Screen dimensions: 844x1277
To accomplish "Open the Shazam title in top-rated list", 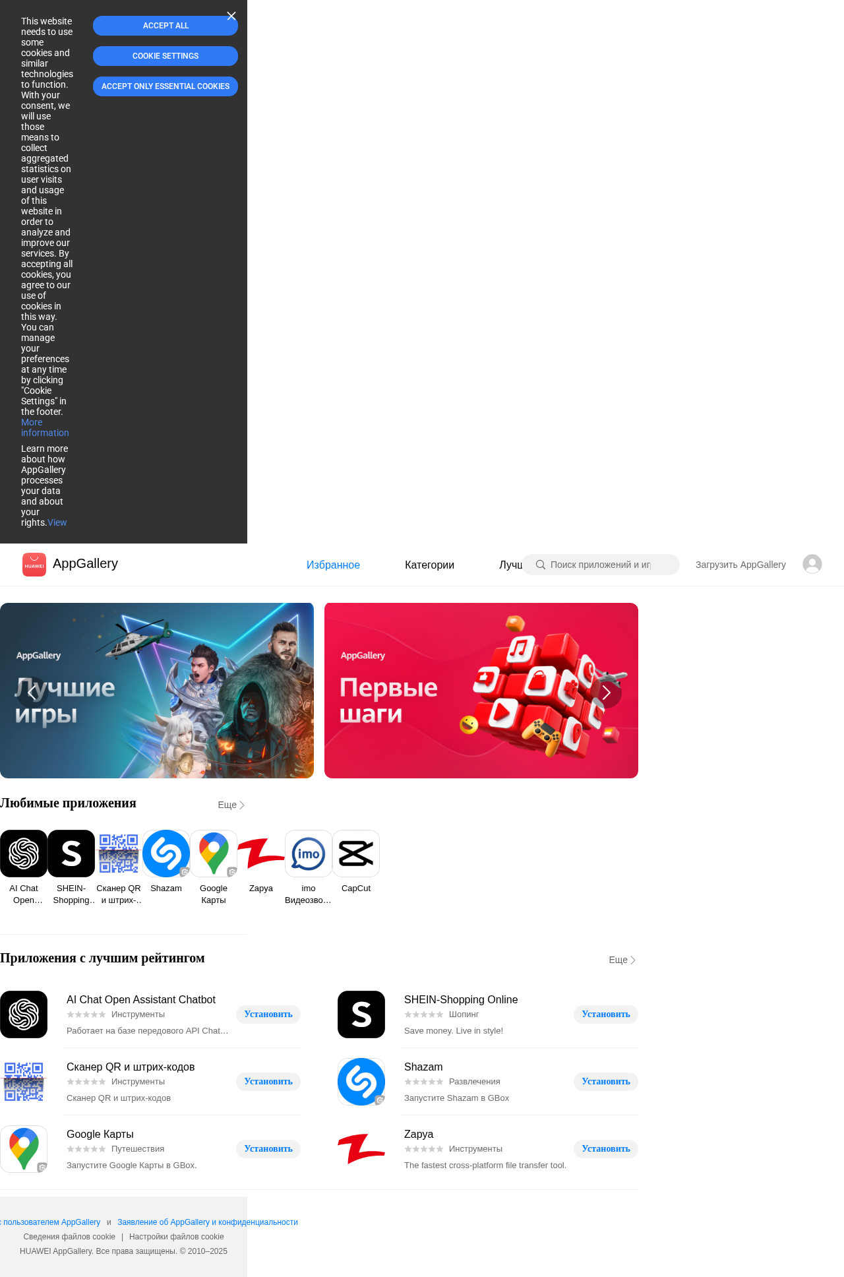I will click(423, 1067).
